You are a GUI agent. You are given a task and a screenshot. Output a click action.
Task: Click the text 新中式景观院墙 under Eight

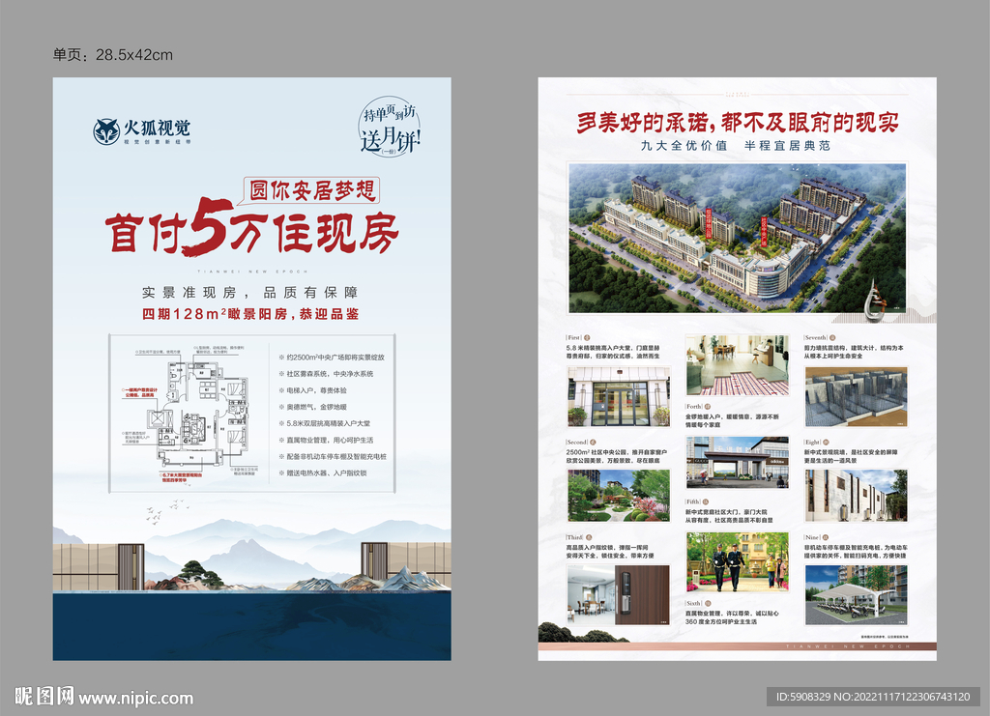point(827,452)
